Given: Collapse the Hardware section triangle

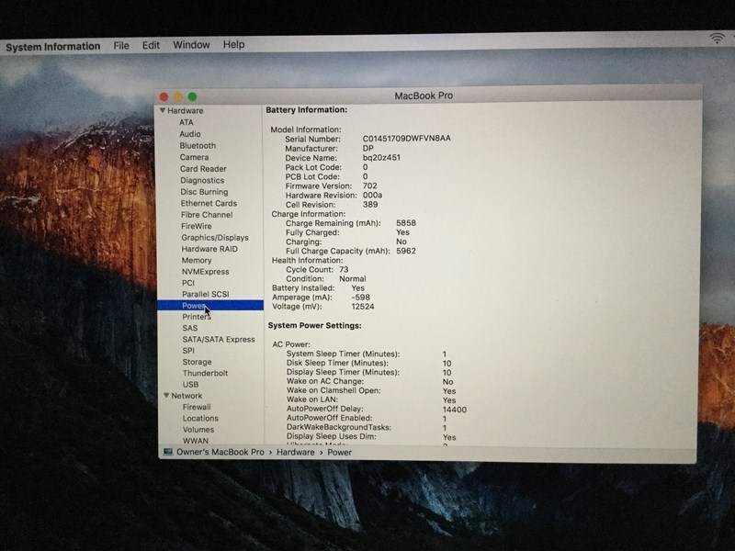Looking at the screenshot, I should [163, 110].
